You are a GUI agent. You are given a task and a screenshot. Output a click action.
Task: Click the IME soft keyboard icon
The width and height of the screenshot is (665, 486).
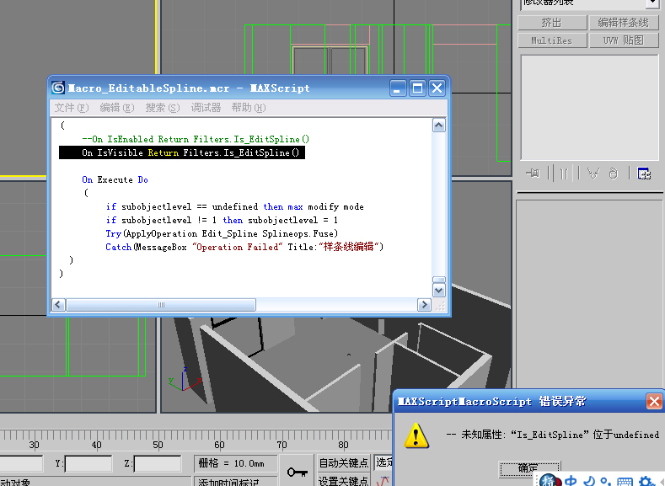tap(625, 481)
